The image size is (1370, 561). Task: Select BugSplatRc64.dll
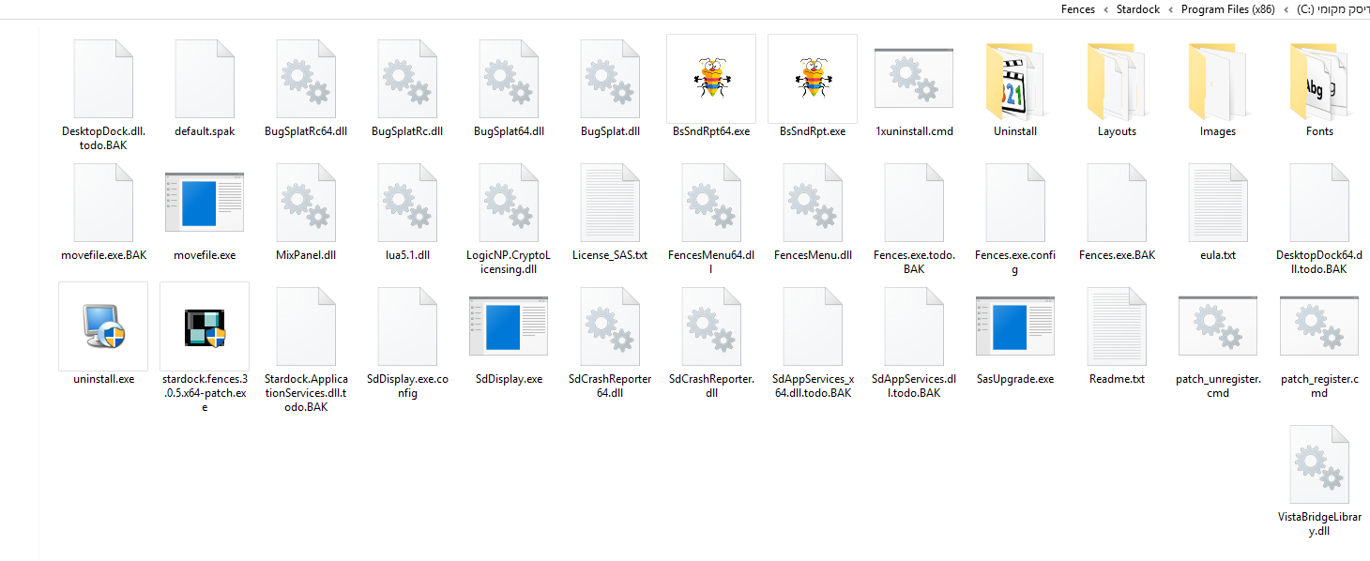pos(306,87)
